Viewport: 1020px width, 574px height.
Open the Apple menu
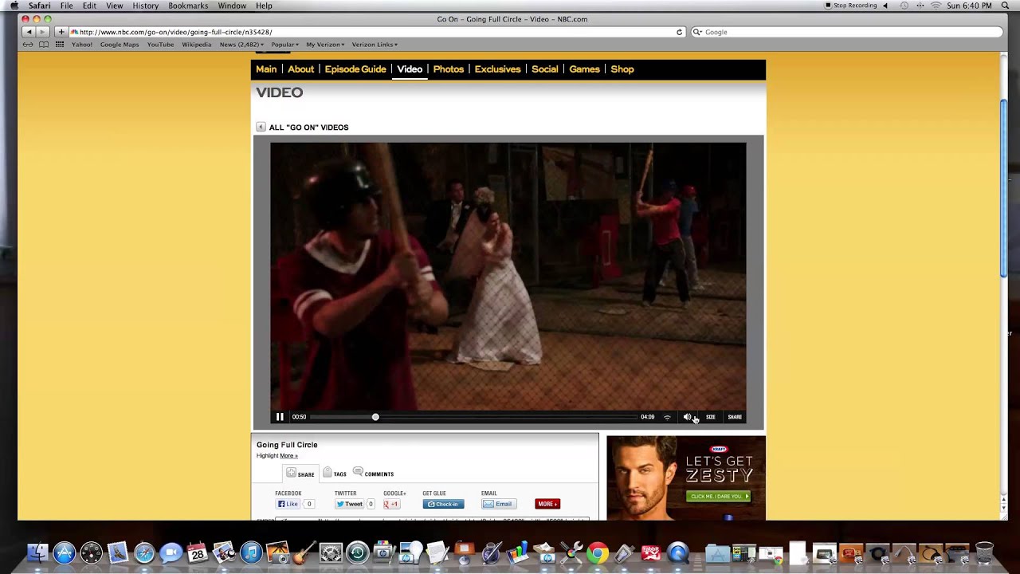point(14,6)
